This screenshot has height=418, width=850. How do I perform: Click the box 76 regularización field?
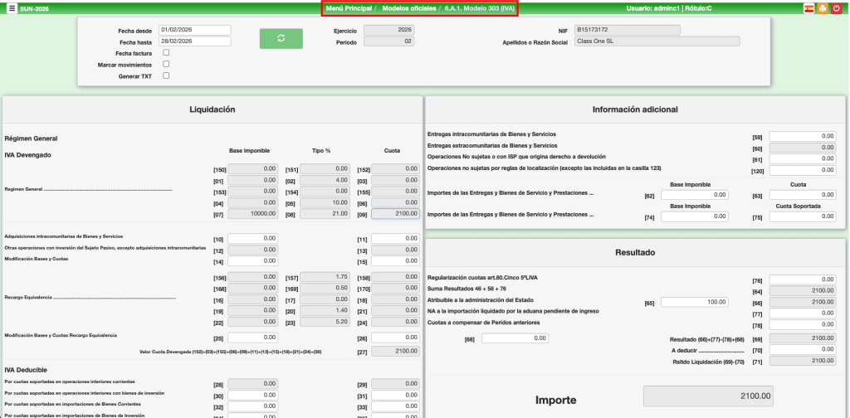(x=803, y=280)
